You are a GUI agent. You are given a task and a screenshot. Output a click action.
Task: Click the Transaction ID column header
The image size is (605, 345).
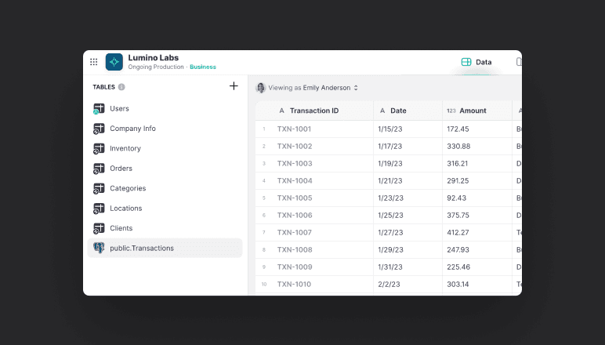[x=313, y=111]
